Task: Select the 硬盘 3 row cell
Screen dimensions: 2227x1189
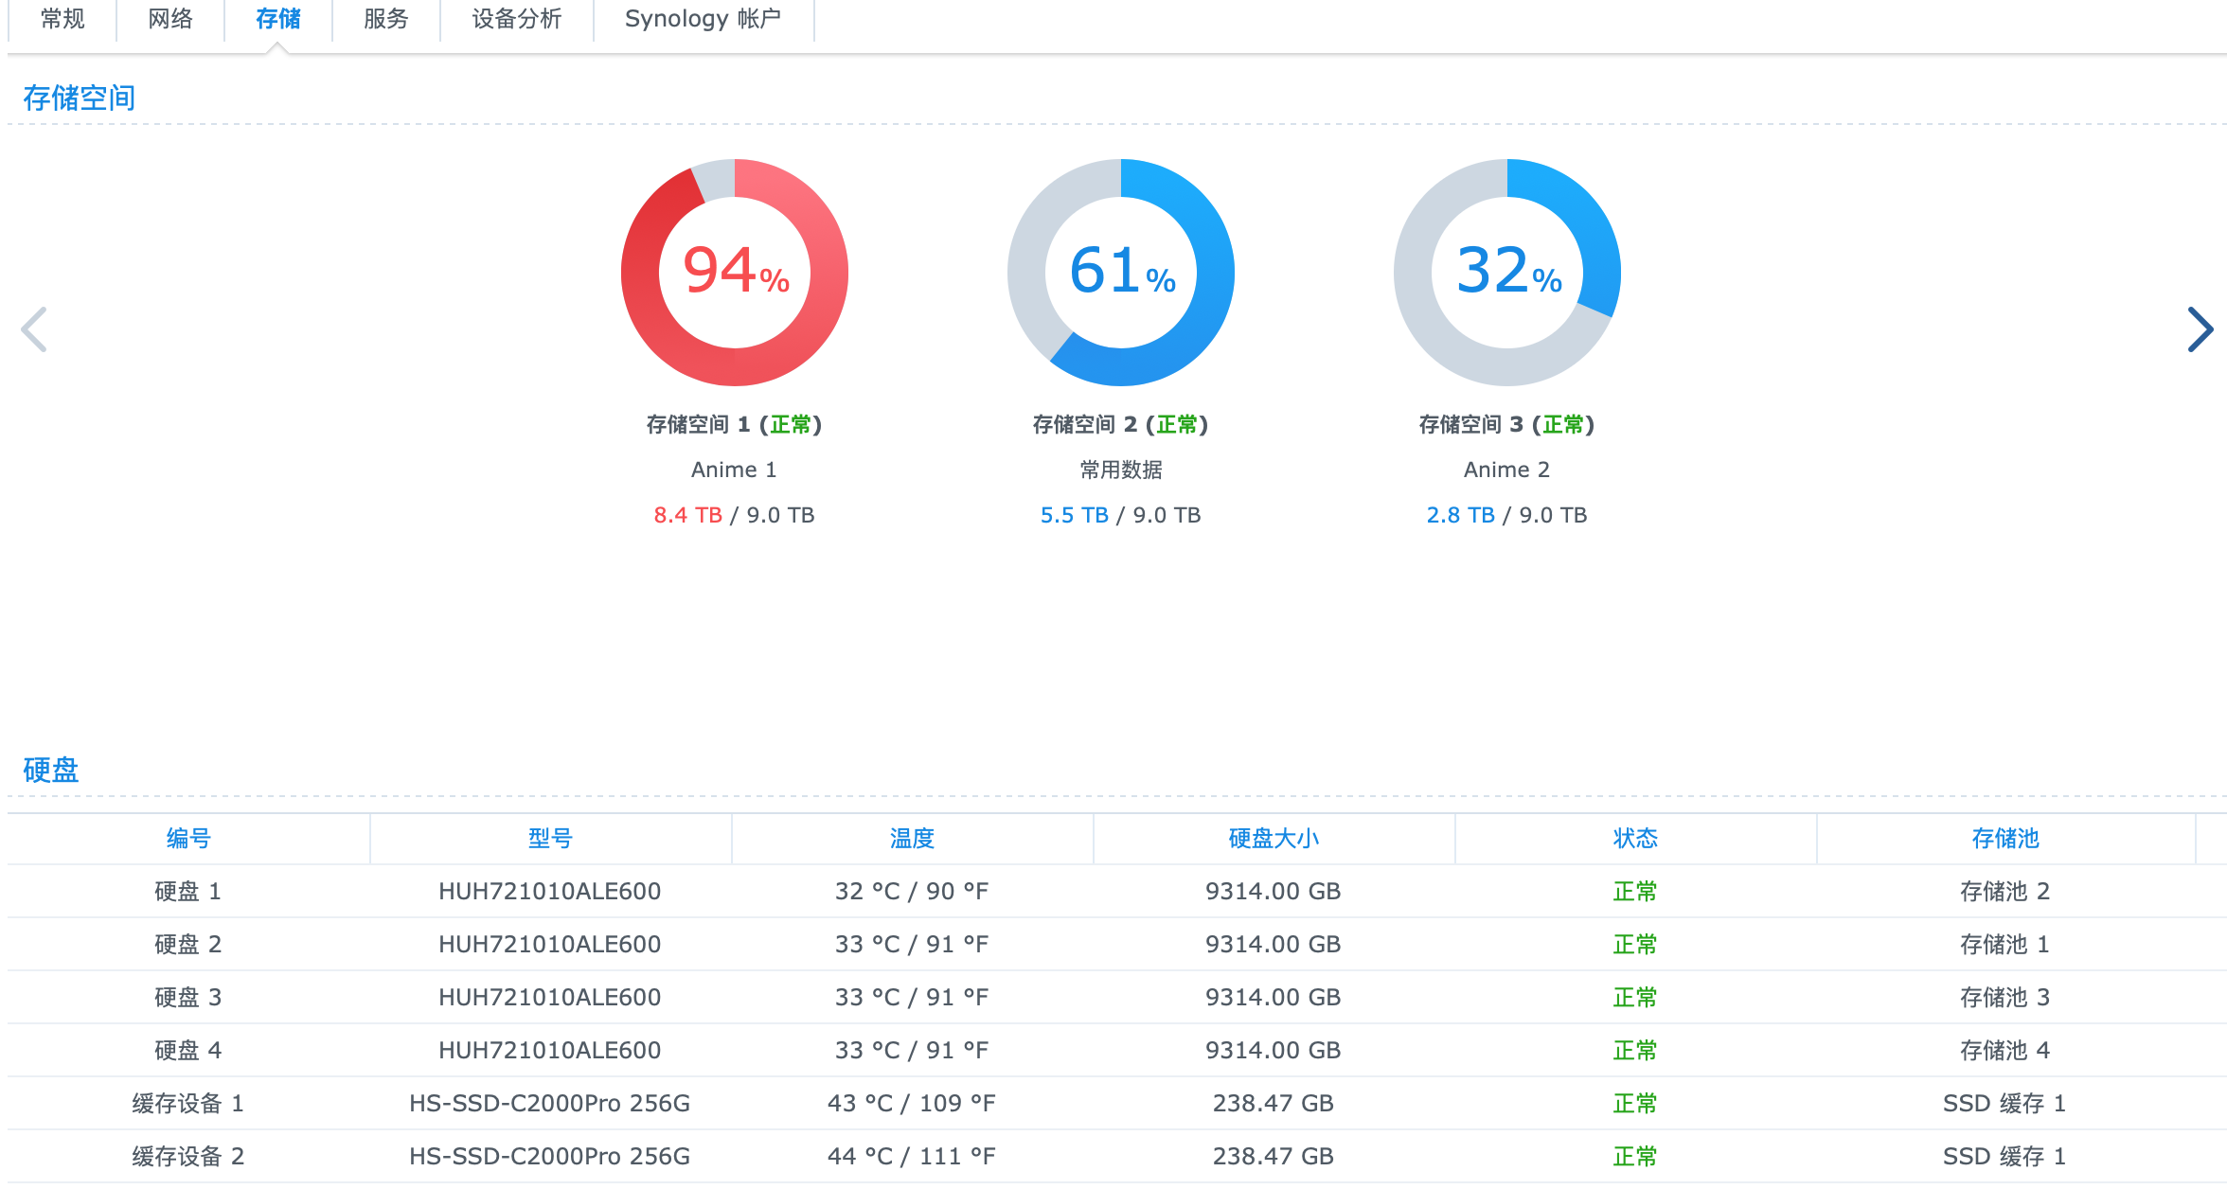Action: click(x=188, y=997)
